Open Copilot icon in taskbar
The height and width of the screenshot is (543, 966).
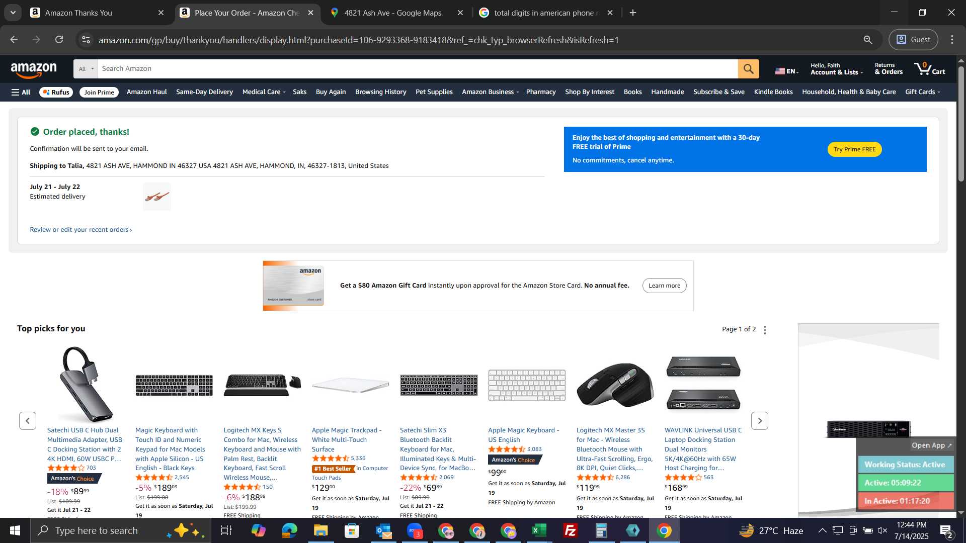coord(258,530)
